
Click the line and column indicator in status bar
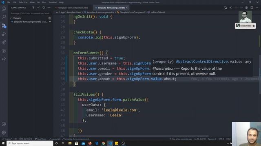click(200, 139)
